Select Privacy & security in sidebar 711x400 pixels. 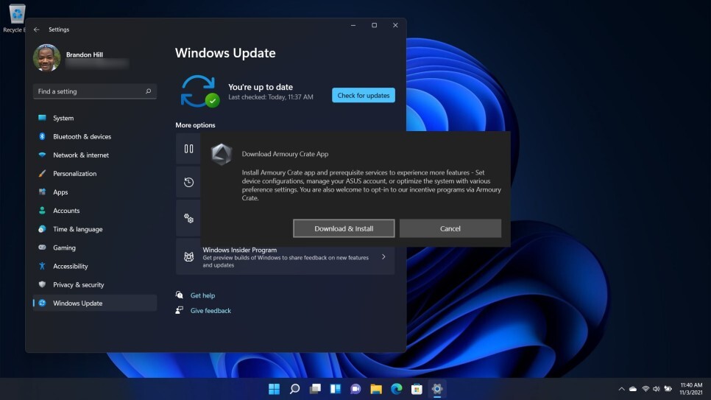[x=95, y=284]
